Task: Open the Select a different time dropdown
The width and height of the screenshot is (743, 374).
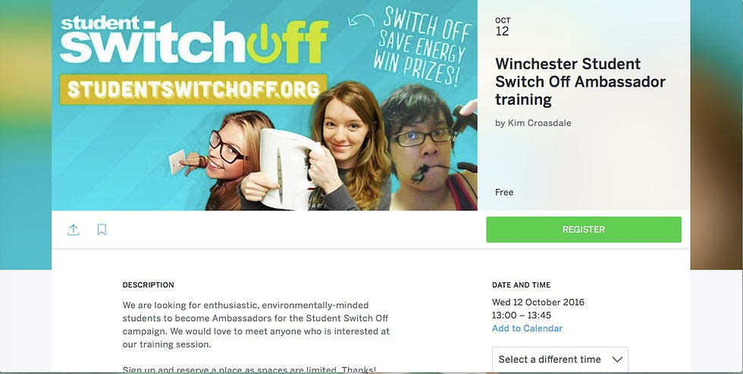Action: pos(560,360)
